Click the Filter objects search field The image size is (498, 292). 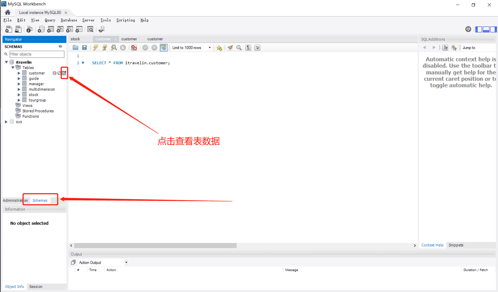pos(37,54)
